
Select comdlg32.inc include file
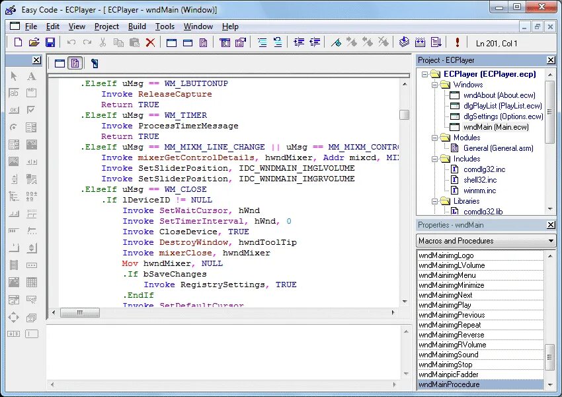(x=484, y=169)
